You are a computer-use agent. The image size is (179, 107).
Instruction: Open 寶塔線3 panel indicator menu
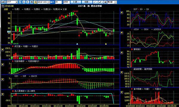coord(122,53)
